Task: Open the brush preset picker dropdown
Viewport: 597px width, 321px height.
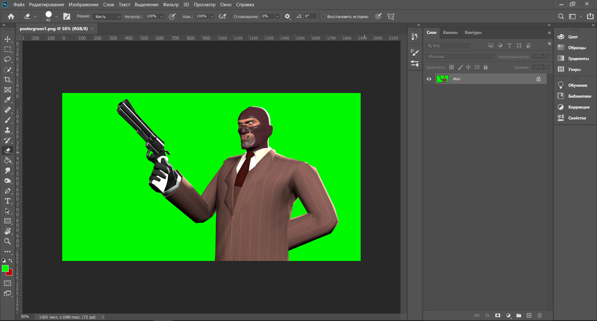Action: (56, 16)
